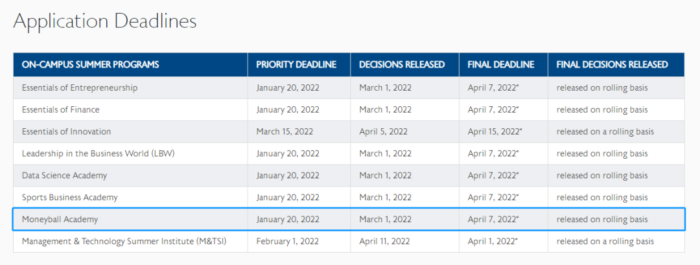
Task: Select the April 1, 2022 final deadline
Action: coord(492,241)
